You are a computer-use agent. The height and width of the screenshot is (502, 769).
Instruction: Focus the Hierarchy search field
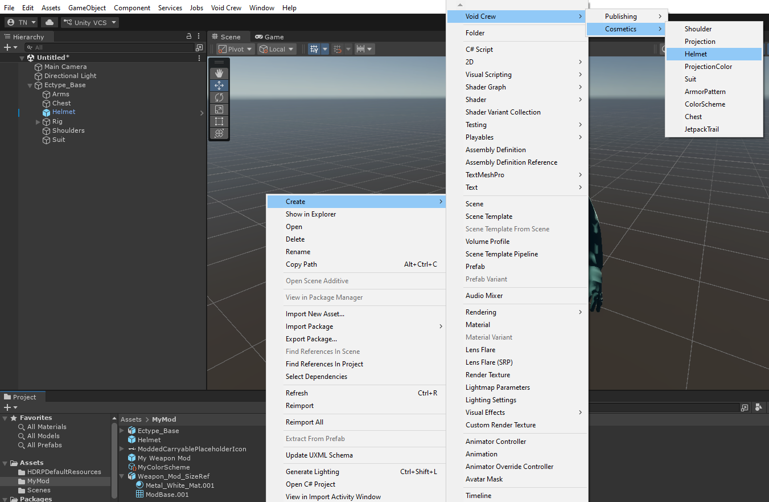point(108,47)
